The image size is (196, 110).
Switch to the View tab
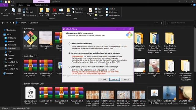tap(28, 5)
